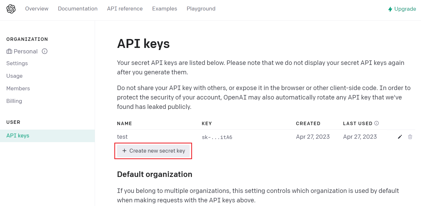421x206 pixels.
Task: Select API keys in the sidebar
Action: [x=47, y=136]
